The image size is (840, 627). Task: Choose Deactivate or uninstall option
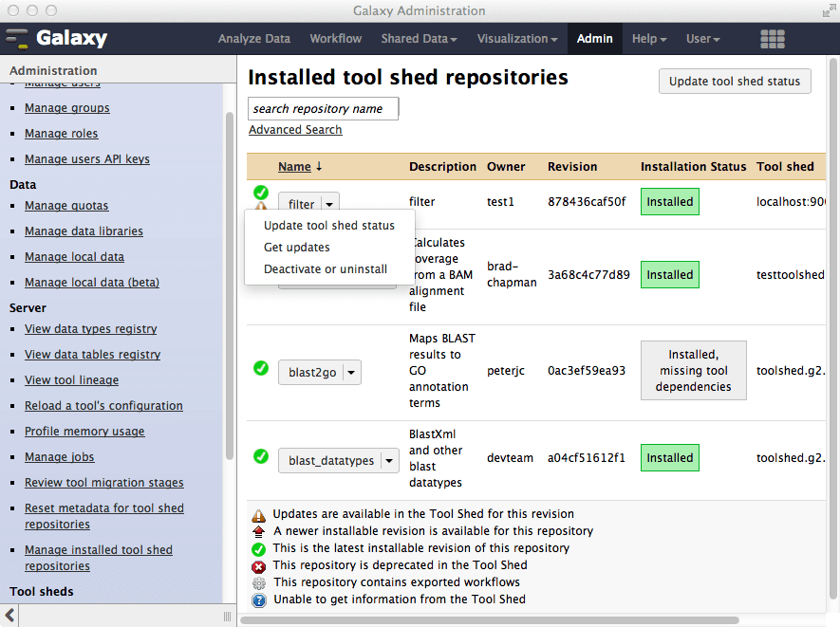[326, 268]
